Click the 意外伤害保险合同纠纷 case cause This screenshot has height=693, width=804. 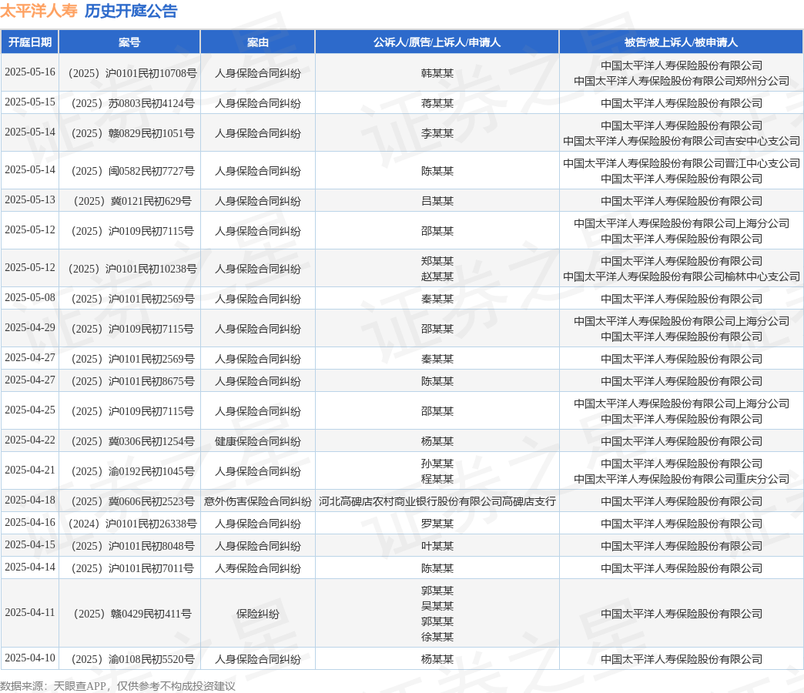tap(257, 501)
